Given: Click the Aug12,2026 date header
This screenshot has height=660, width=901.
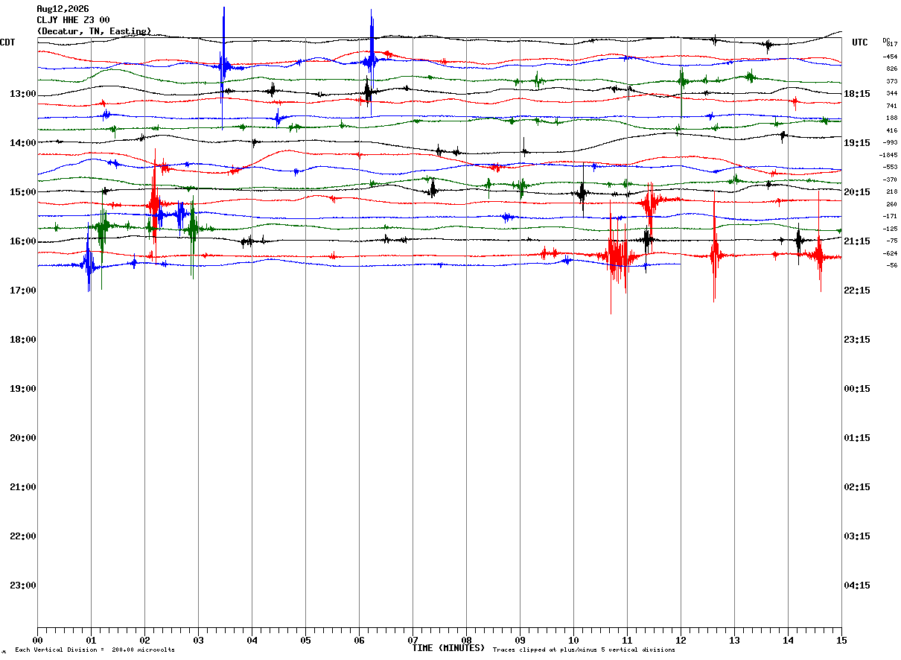Looking at the screenshot, I should click(63, 9).
